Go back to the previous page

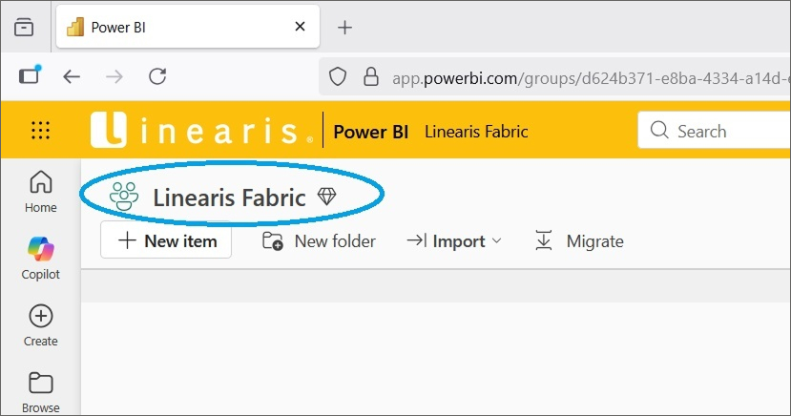pos(72,76)
